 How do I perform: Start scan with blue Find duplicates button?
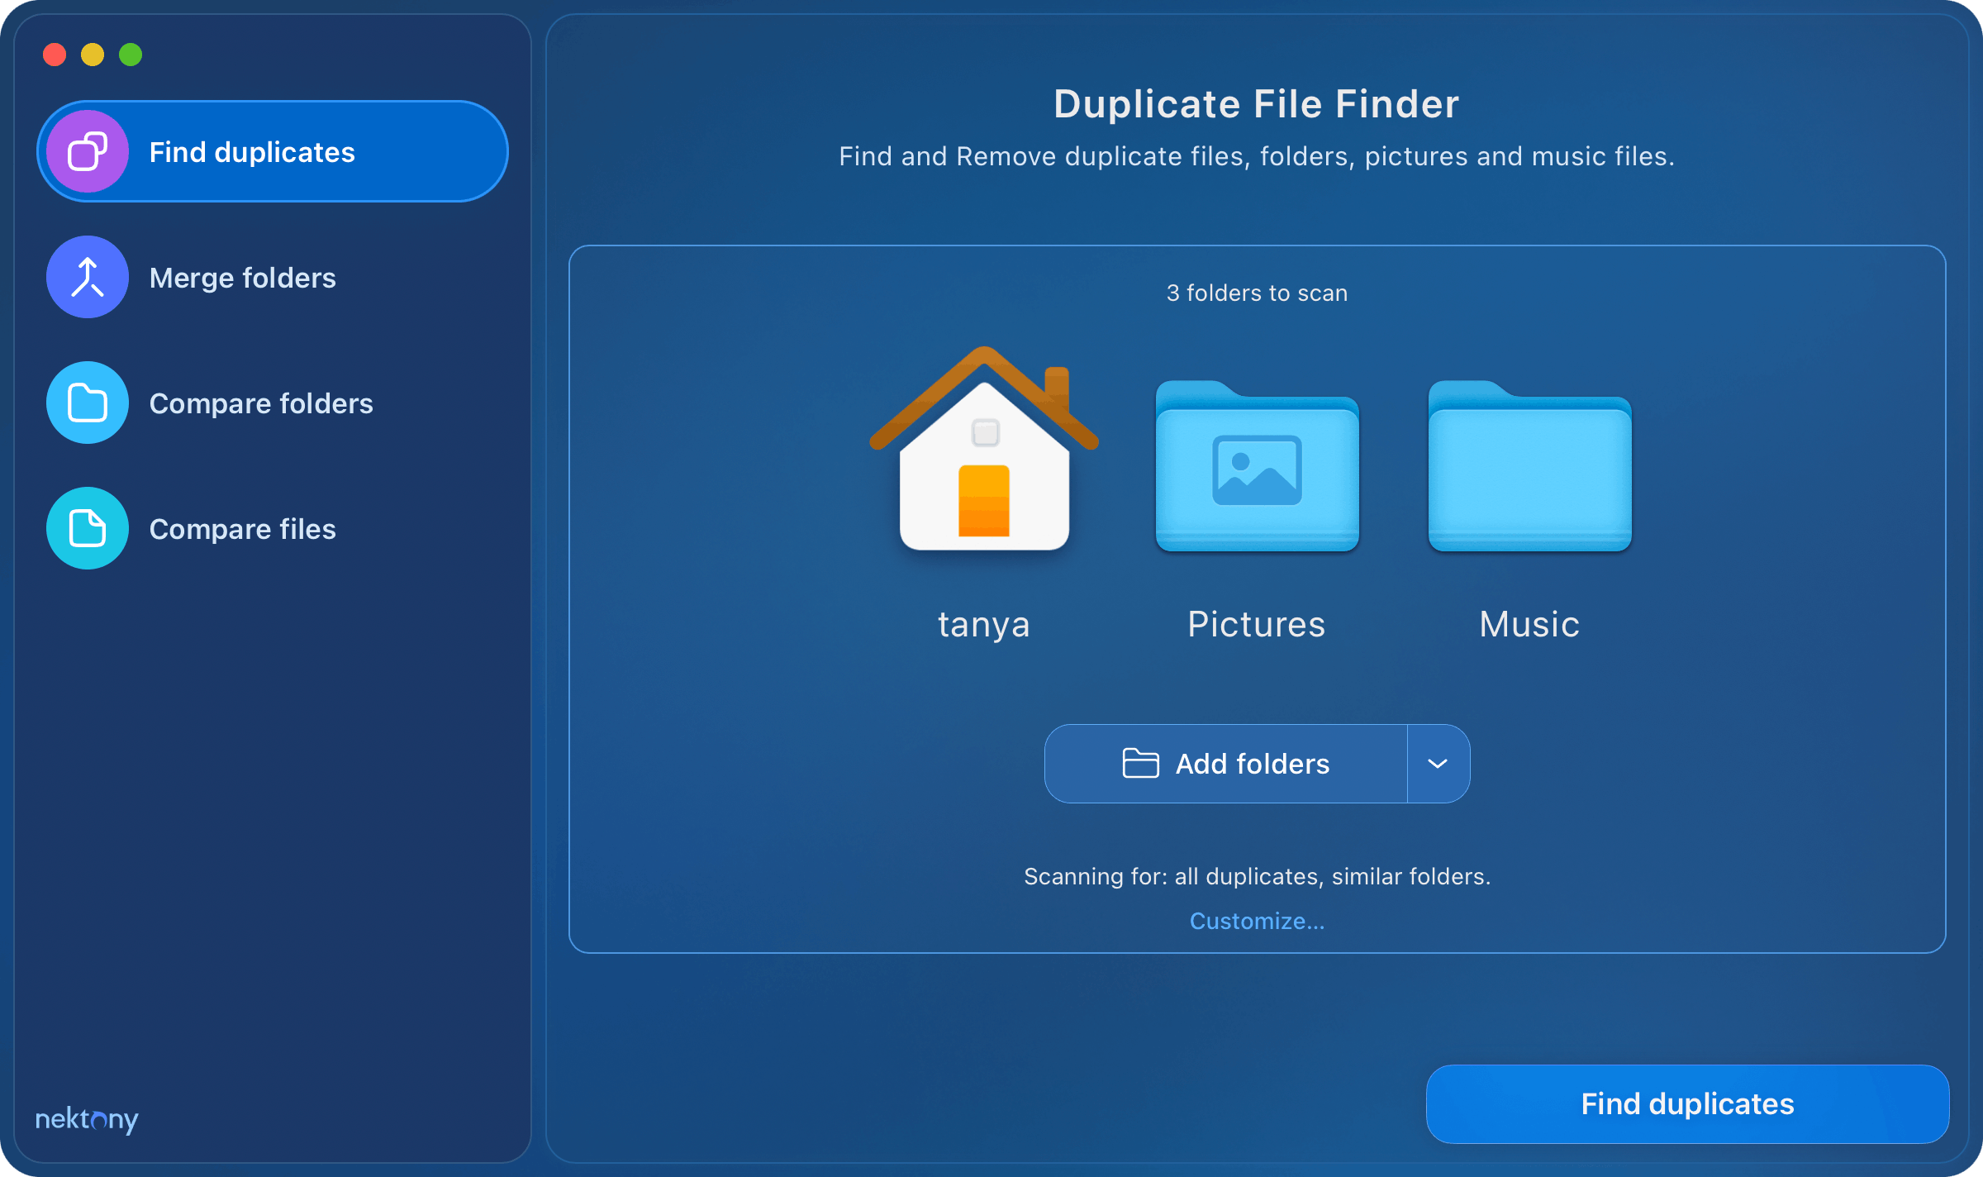[1687, 1104]
